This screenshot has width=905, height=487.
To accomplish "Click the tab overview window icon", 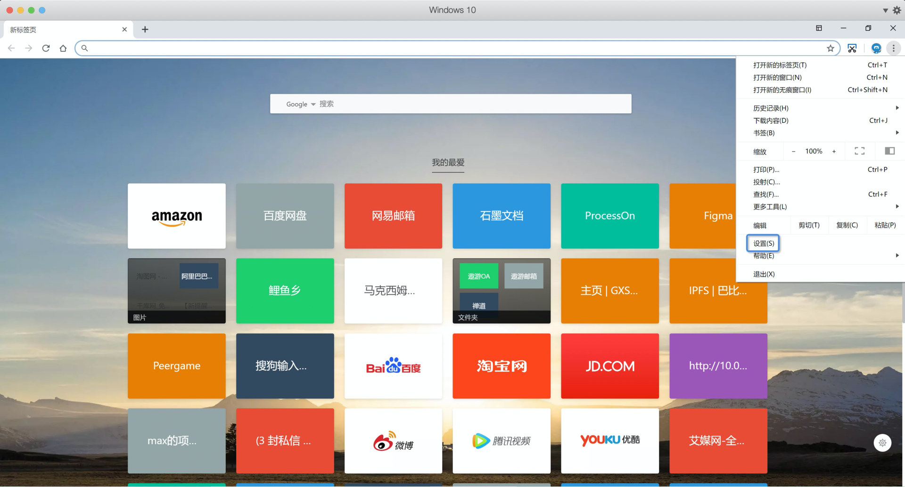I will tap(819, 28).
